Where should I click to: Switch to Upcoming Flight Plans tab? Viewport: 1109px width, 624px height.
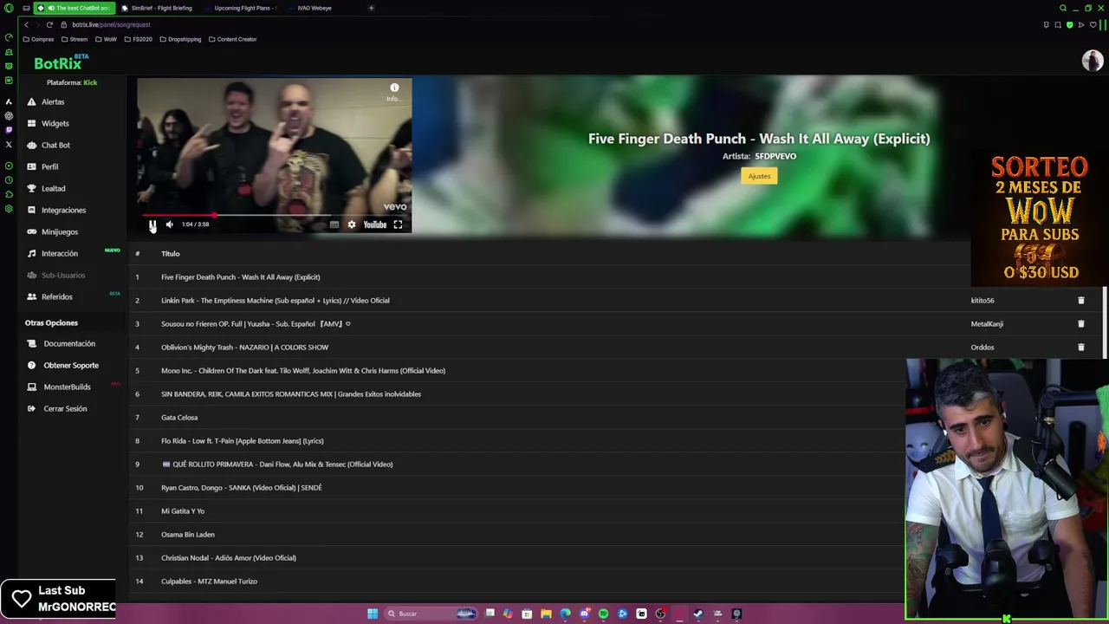(x=242, y=8)
